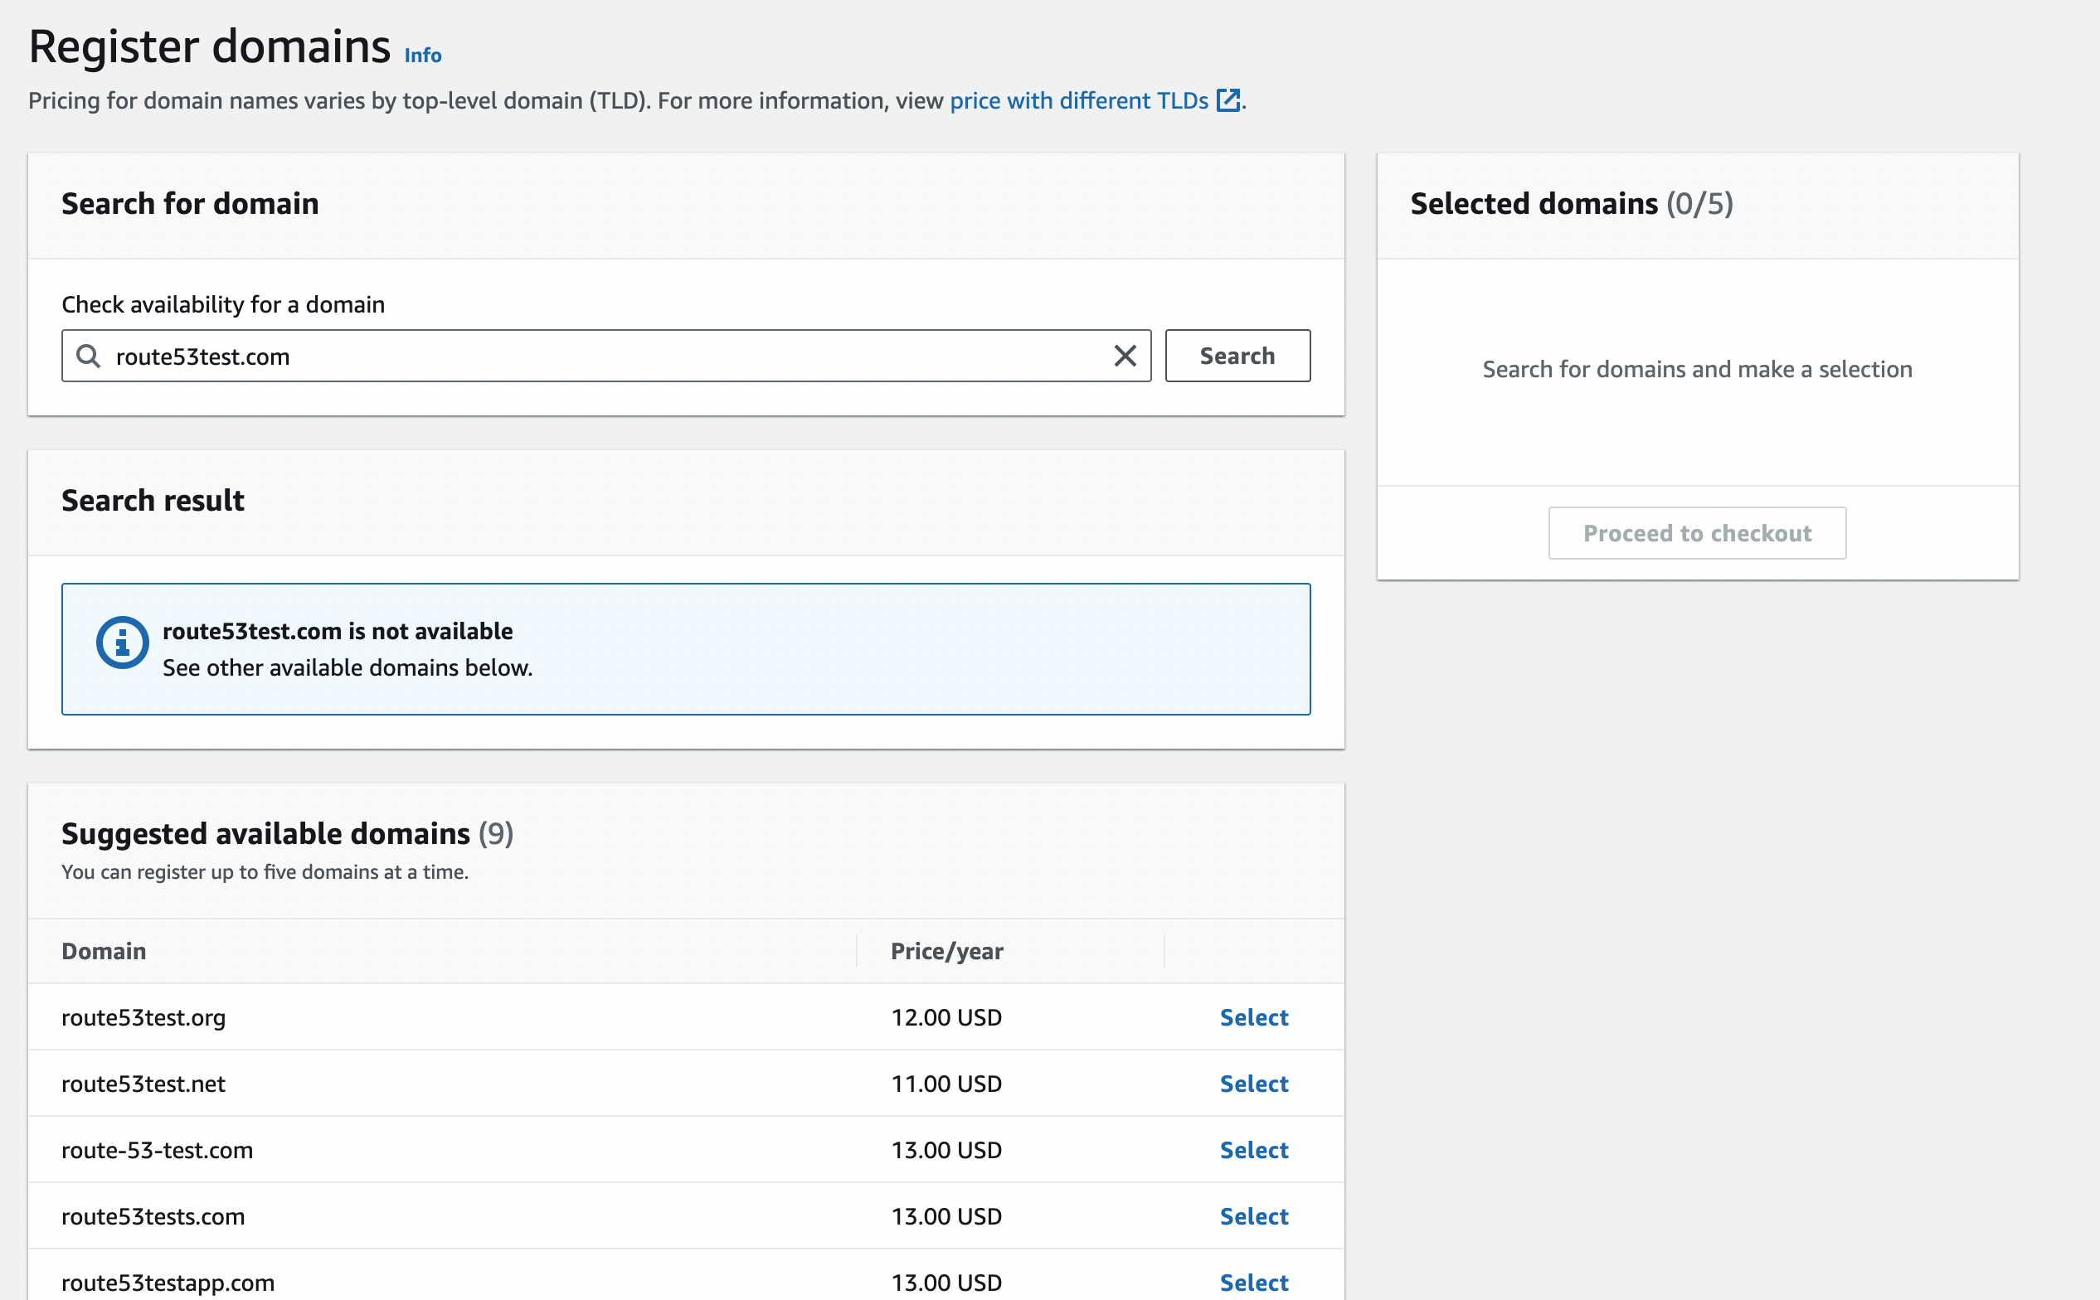
Task: Click the route53test.com is not available message
Action: point(338,631)
